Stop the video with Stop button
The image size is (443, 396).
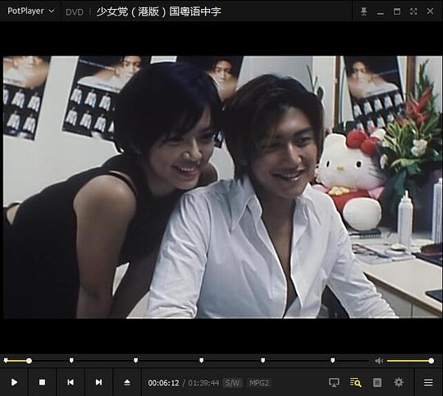click(42, 382)
